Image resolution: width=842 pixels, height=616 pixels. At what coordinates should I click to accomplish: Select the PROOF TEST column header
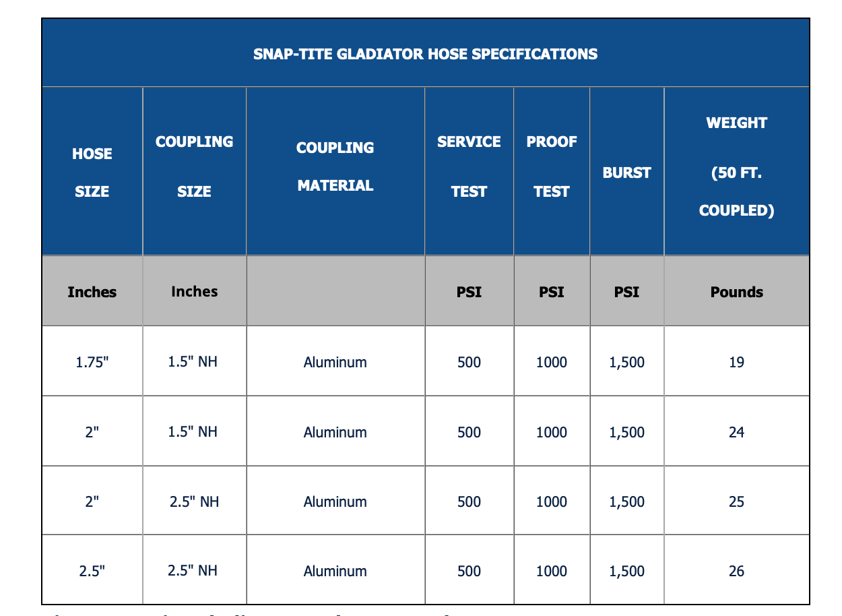[x=551, y=166]
